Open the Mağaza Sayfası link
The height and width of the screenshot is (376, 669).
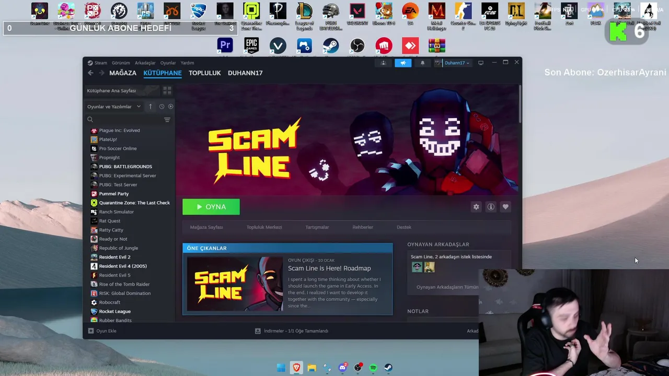pos(206,227)
